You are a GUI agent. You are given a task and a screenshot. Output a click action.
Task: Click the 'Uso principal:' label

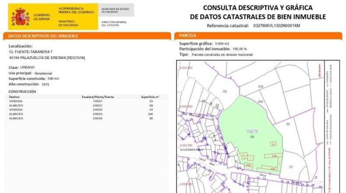(x=20, y=73)
